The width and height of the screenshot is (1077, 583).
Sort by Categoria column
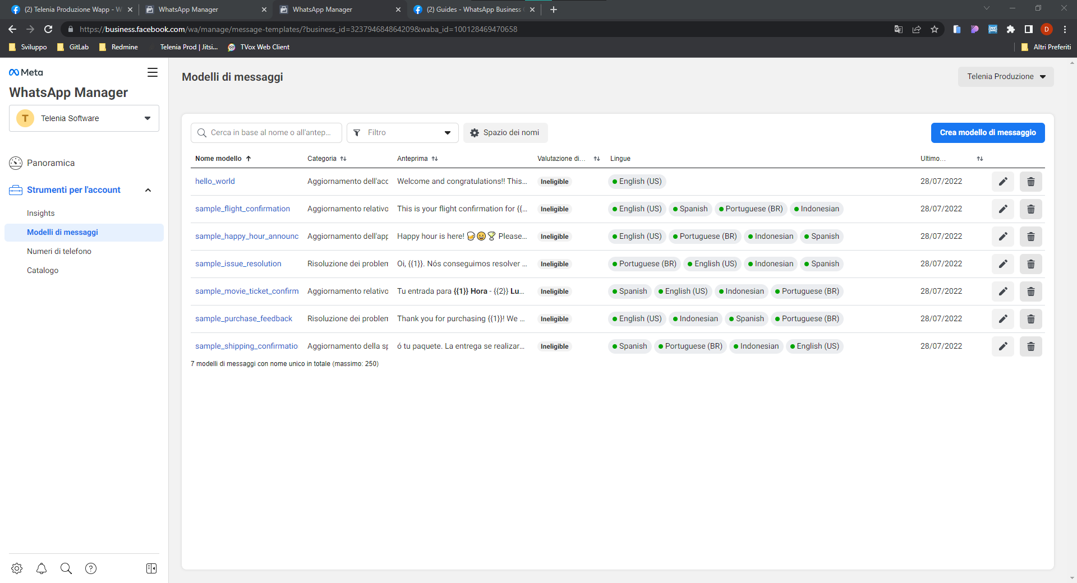(x=327, y=159)
